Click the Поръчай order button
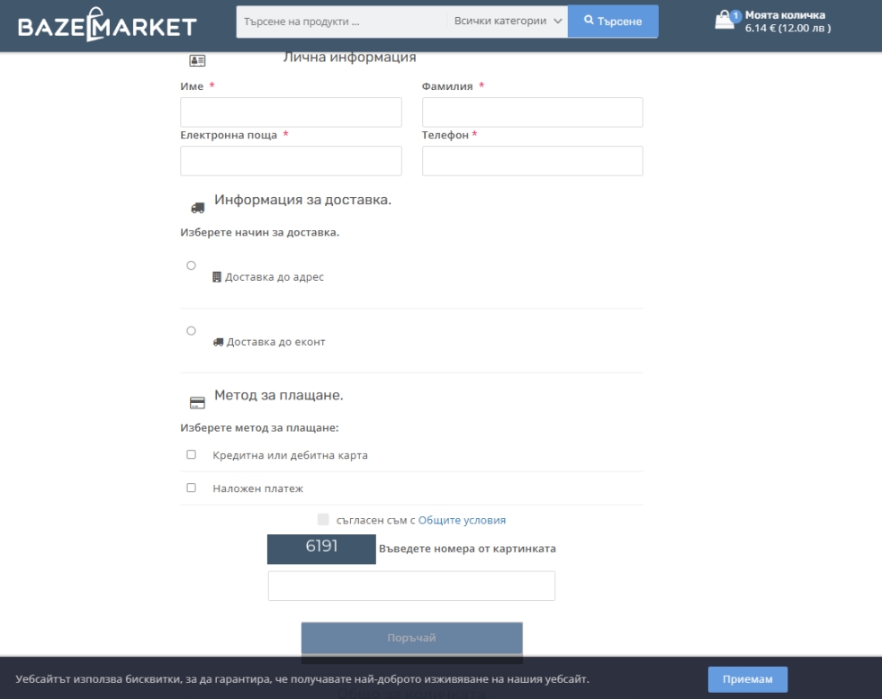 [411, 637]
